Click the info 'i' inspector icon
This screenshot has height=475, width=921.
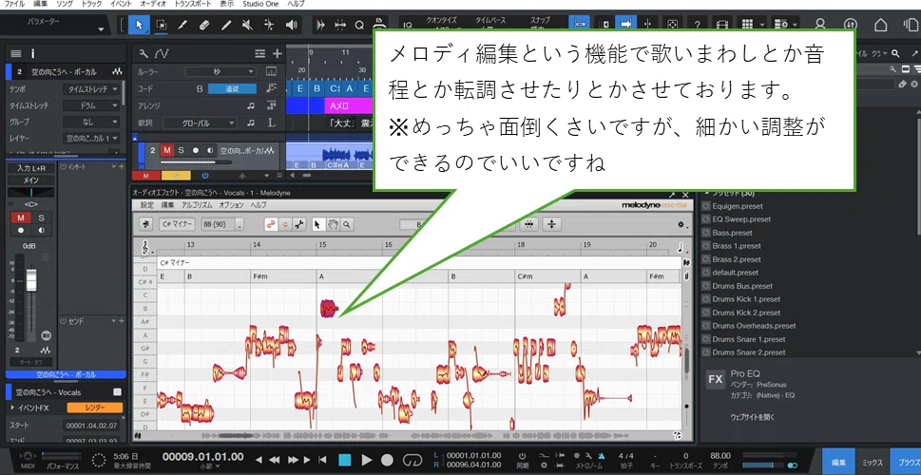(33, 53)
